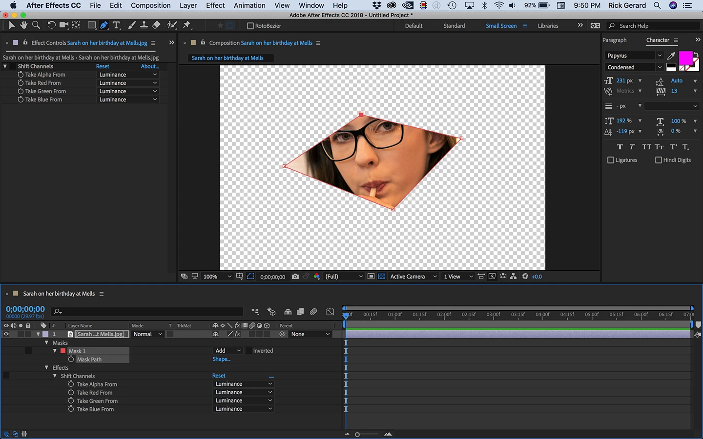Collapse Shift Channels in Effect Controls
Viewport: 703px width, 439px height.
click(5, 66)
